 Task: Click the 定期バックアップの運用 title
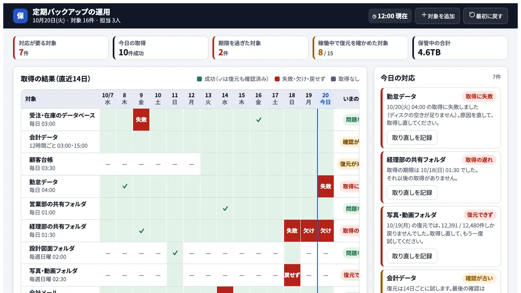pyautogui.click(x=71, y=12)
